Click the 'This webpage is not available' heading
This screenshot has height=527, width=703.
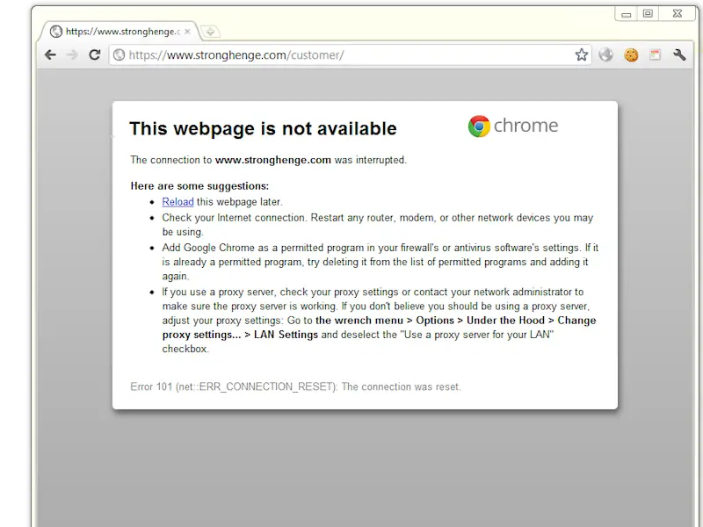263,128
